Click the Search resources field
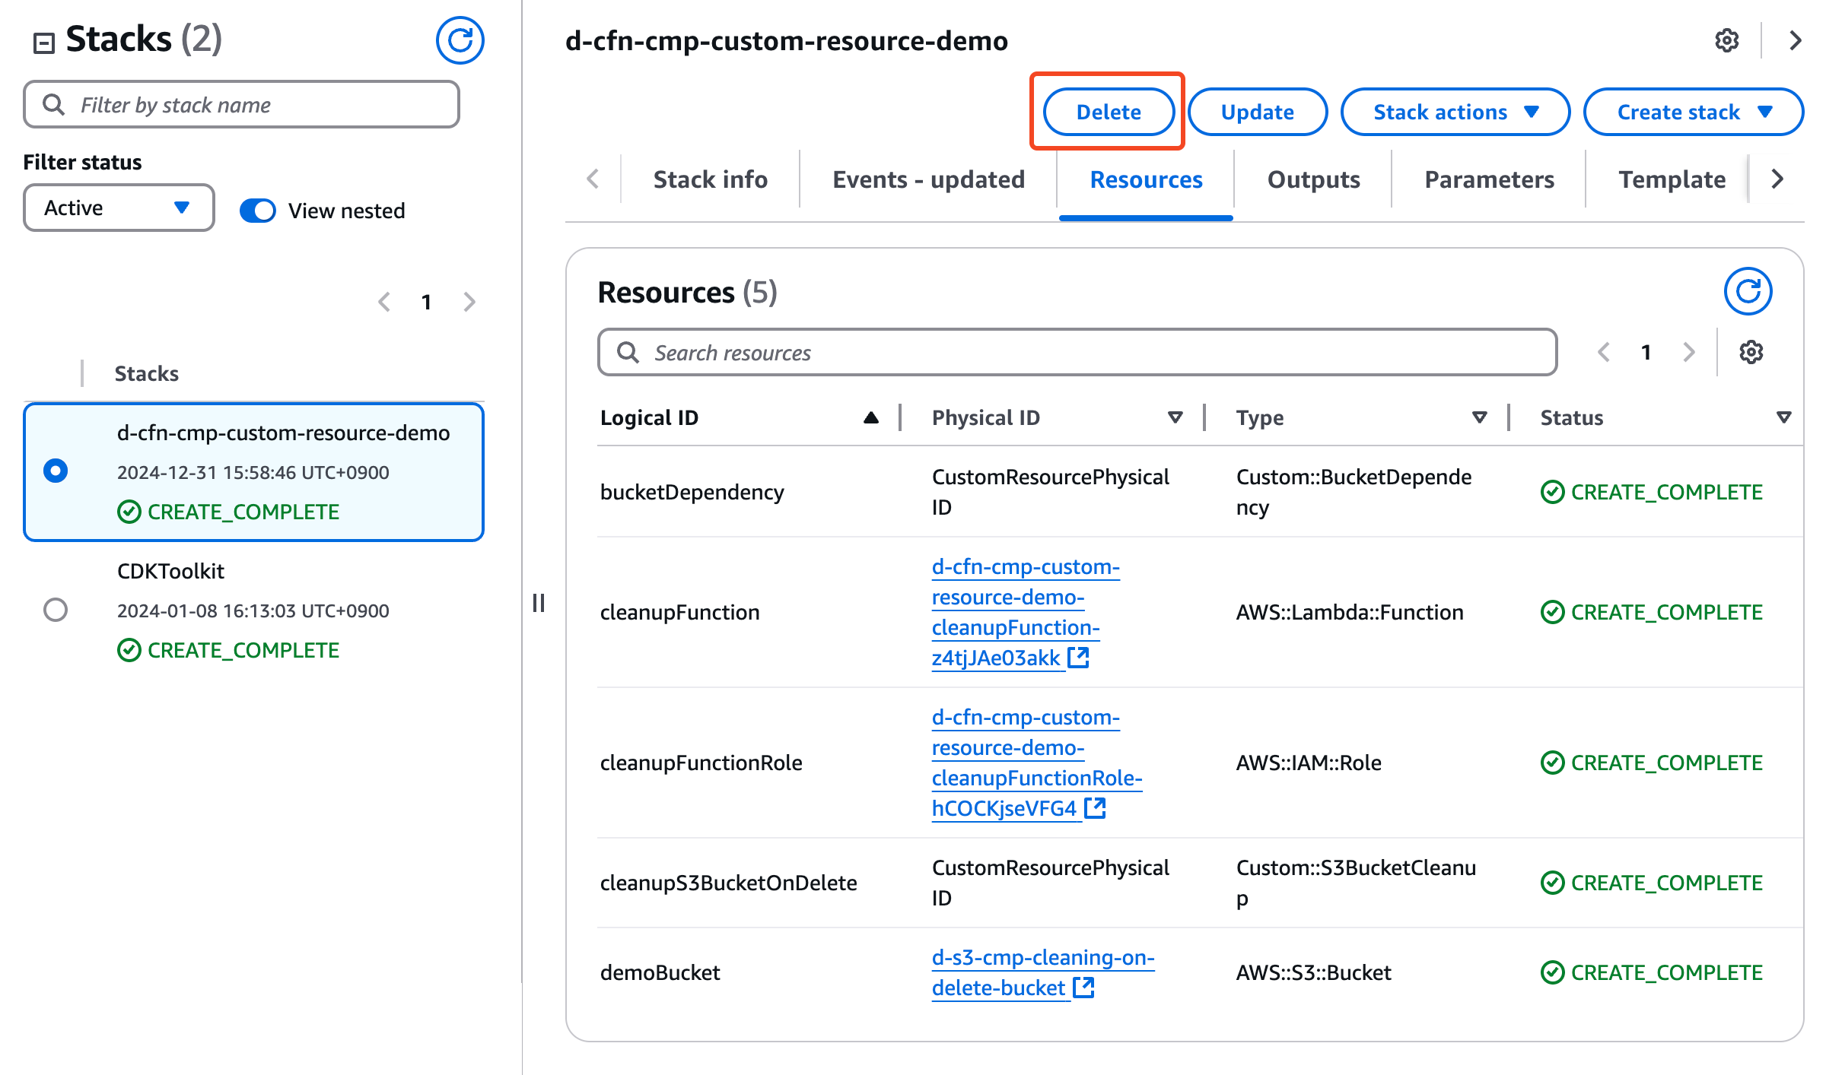 coord(1077,352)
